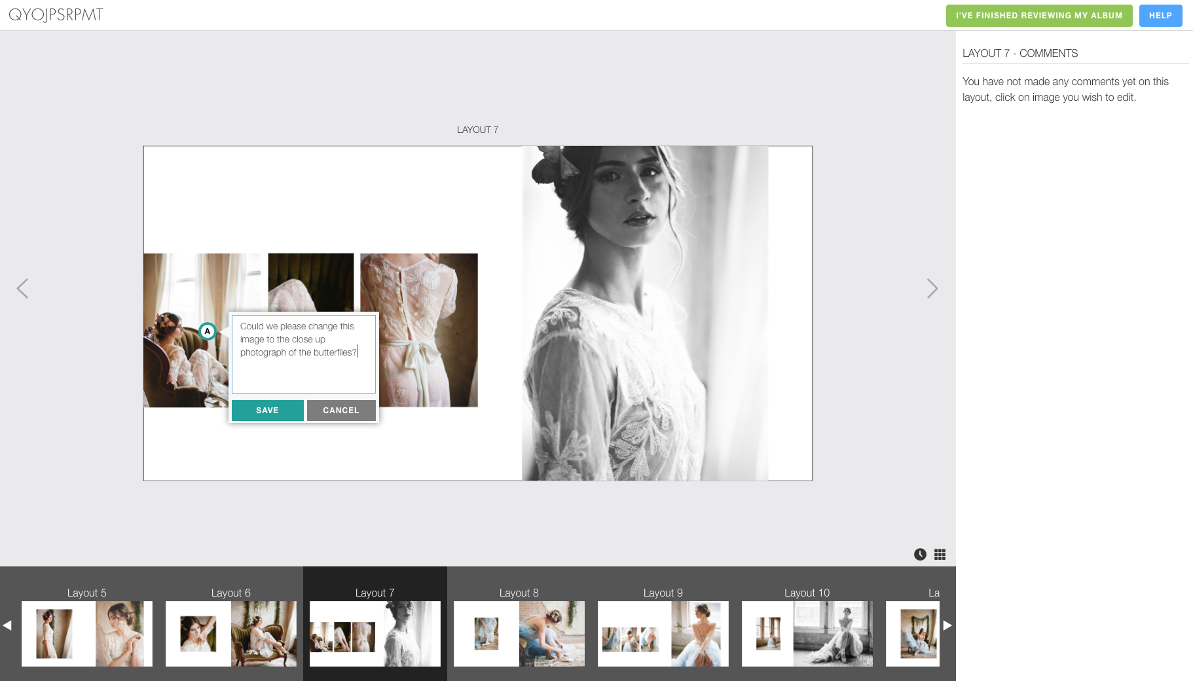The width and height of the screenshot is (1193, 681).
Task: Open the Help button
Action: (1160, 16)
